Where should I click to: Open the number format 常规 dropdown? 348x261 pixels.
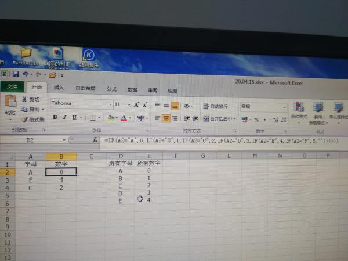284,108
